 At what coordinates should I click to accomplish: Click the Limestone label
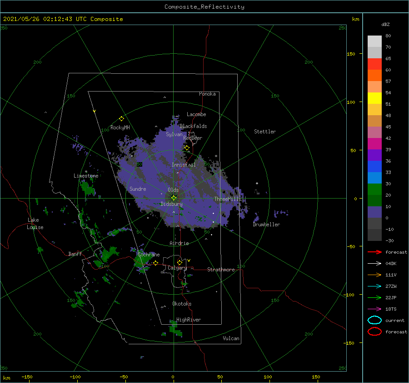(x=86, y=176)
